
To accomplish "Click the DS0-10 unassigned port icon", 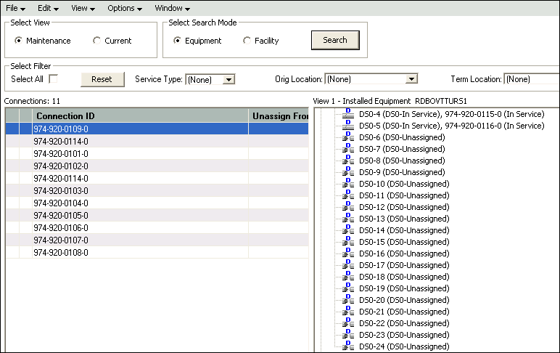I will click(348, 184).
